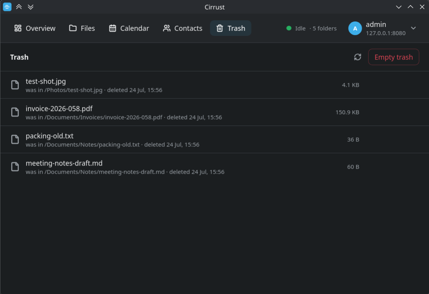Click the /Documents/Notes/meeting-notes-draft.md path text
This screenshot has width=429, height=294.
[x=104, y=172]
